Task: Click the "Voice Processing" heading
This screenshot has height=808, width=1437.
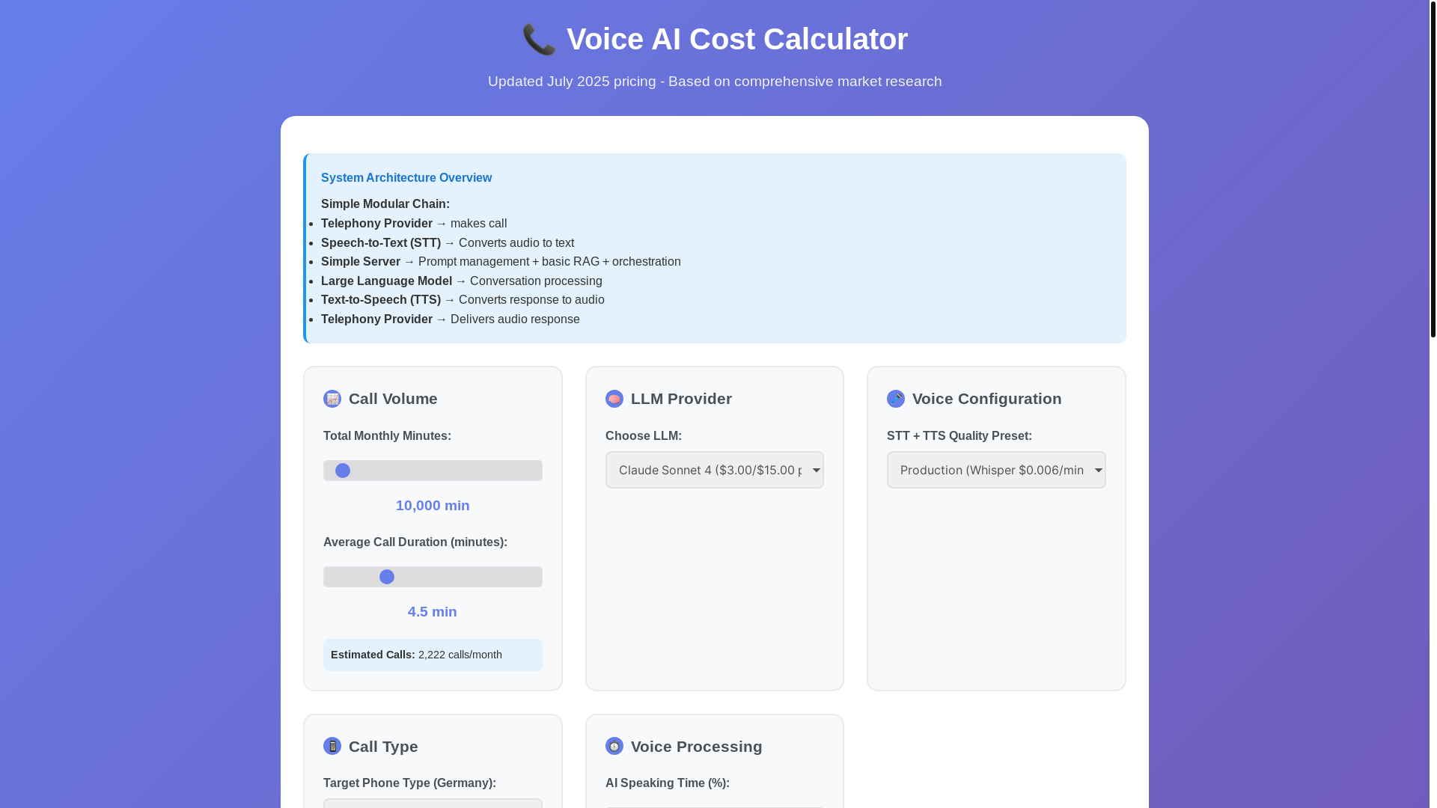Action: (696, 747)
